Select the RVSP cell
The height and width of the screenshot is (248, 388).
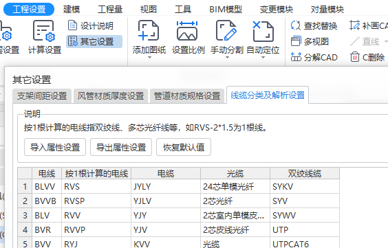tap(96, 201)
